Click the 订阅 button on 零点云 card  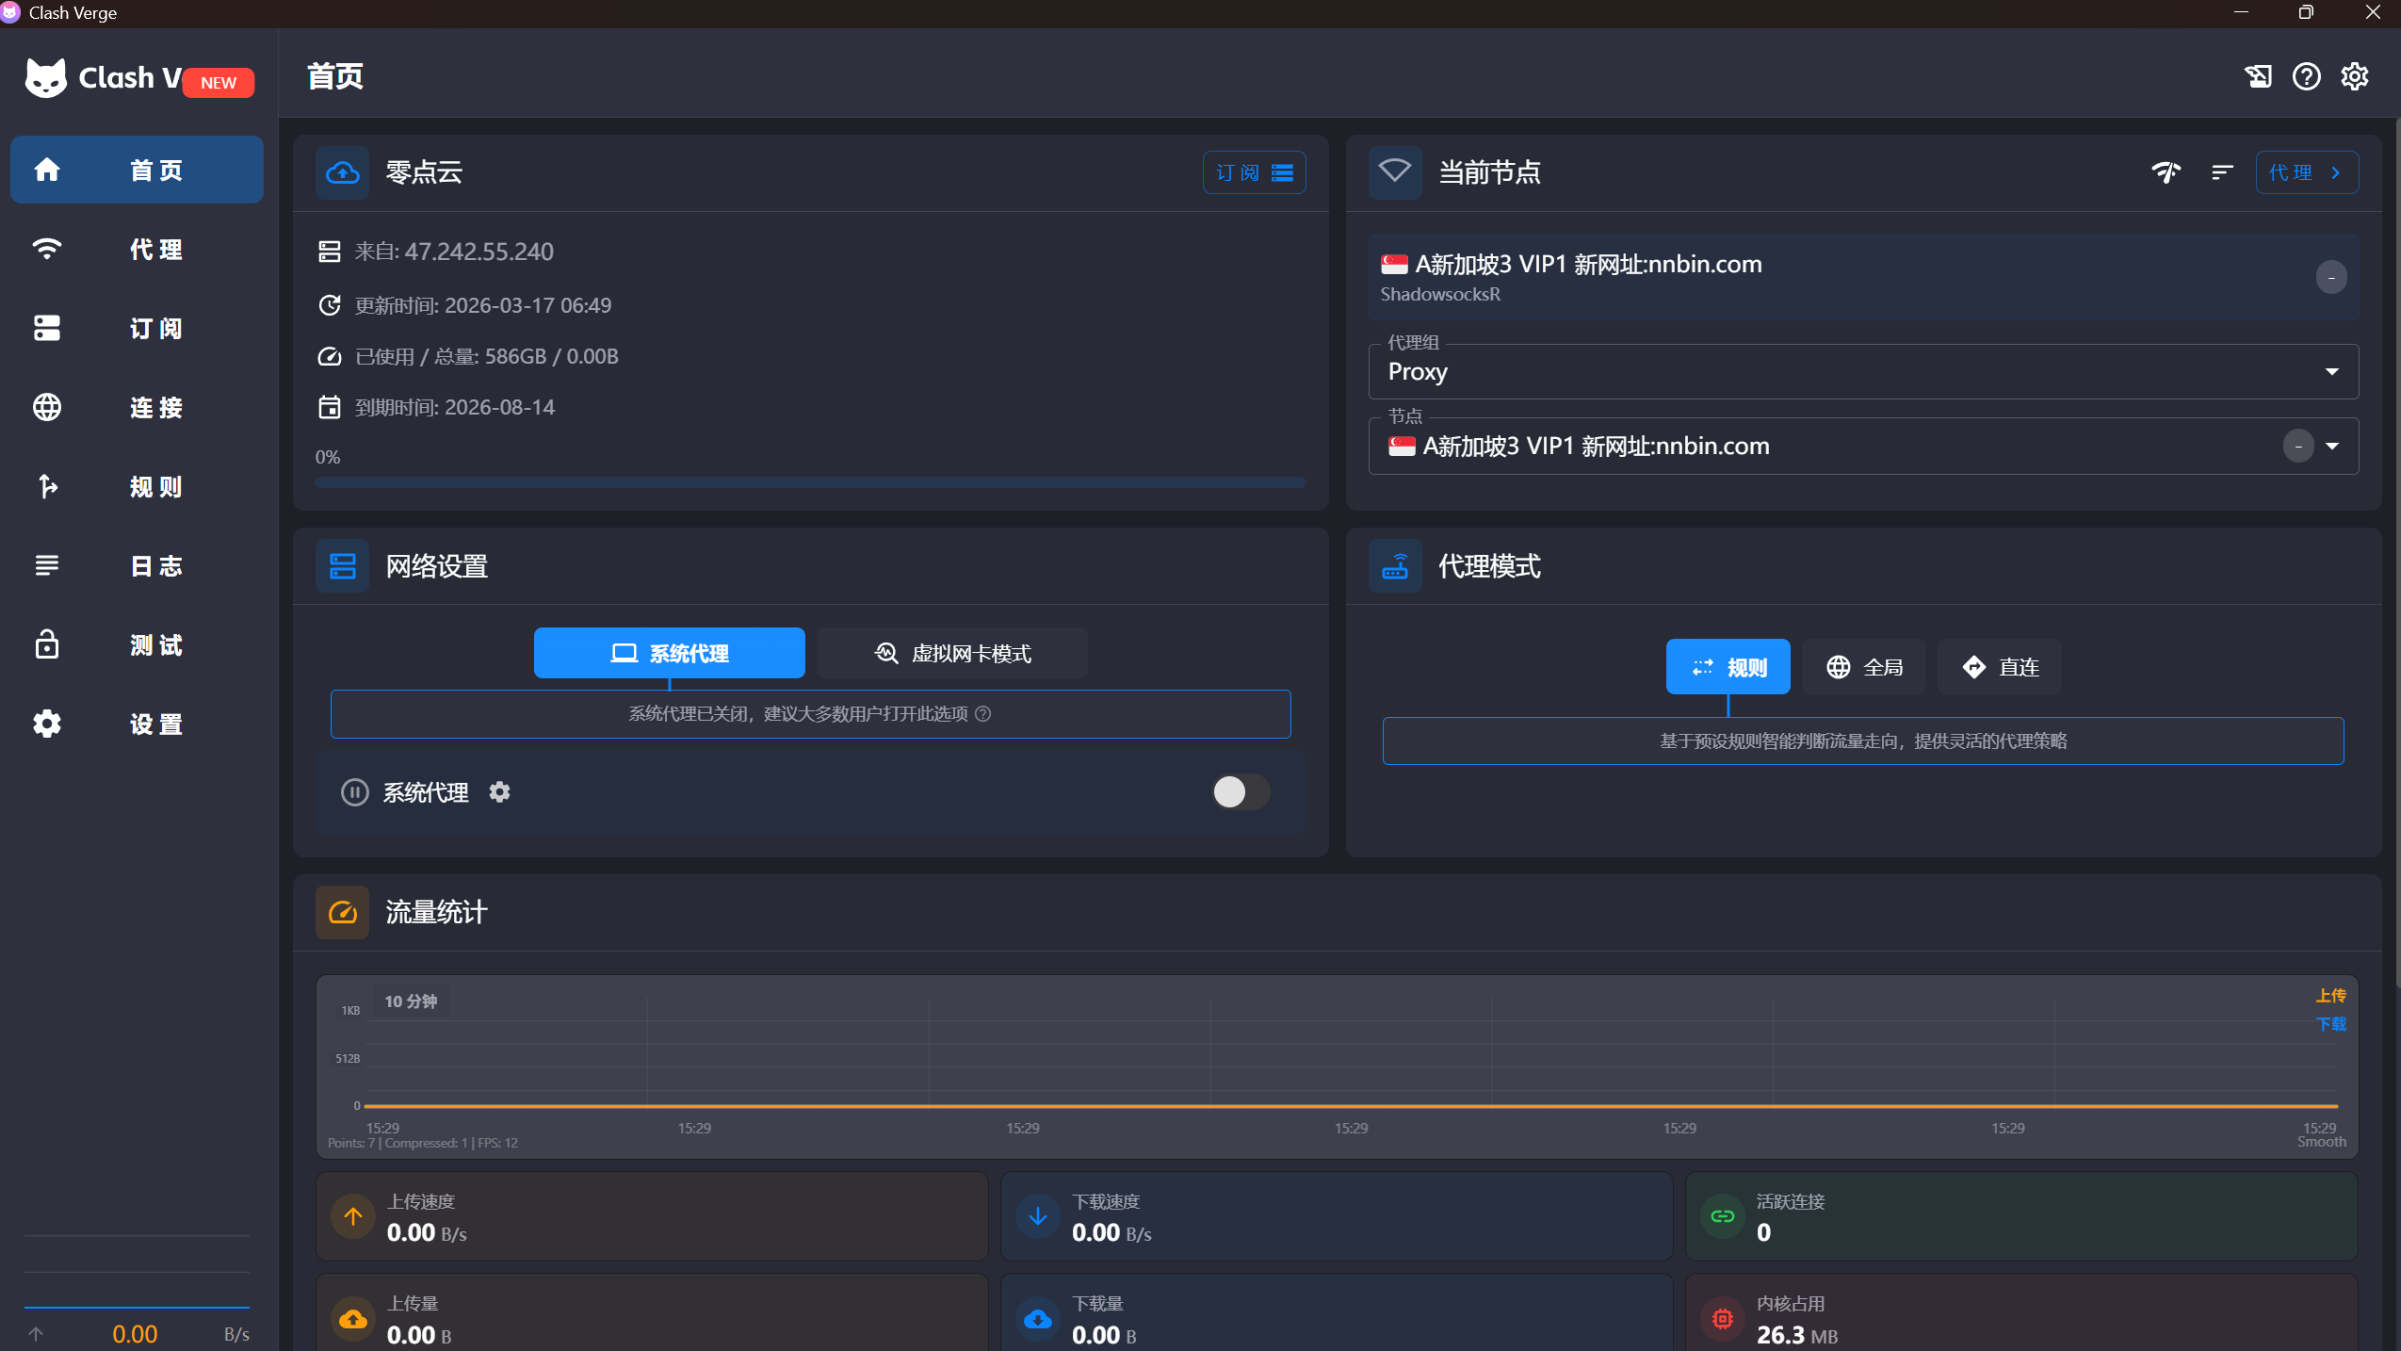pos(1255,172)
